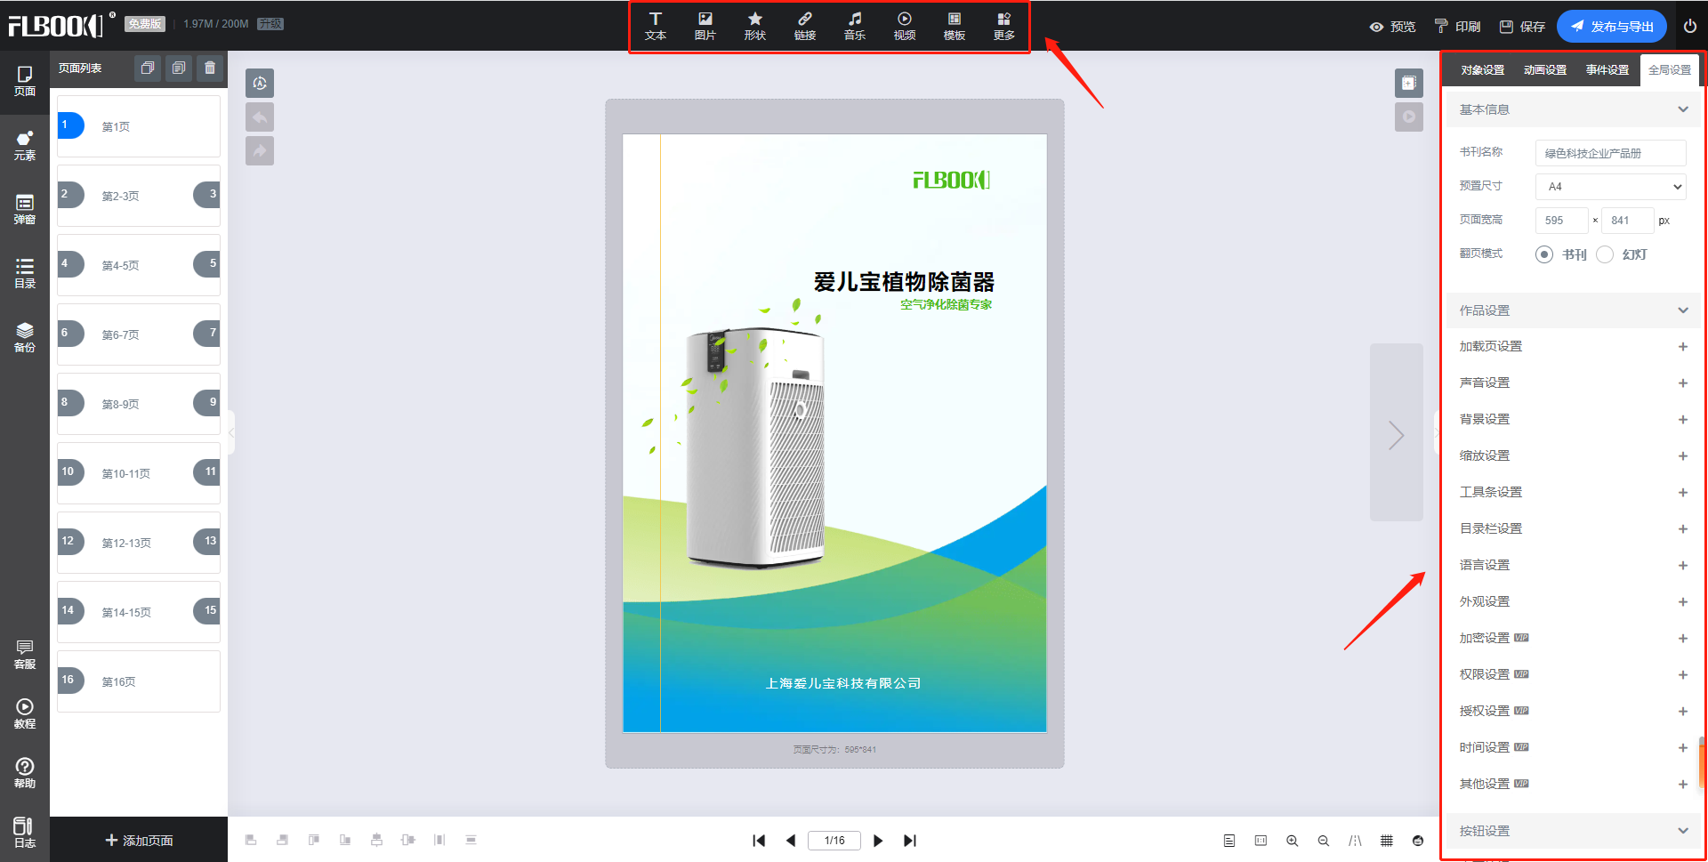
Task: Expand 外观设置 option
Action: (x=1683, y=602)
